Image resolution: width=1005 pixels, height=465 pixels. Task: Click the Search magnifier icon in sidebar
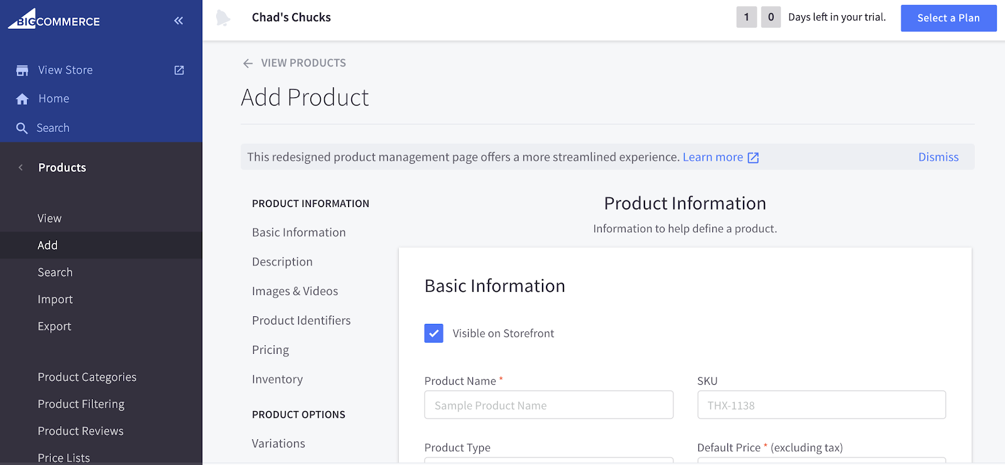(22, 128)
